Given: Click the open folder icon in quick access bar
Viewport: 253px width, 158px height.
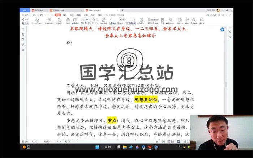Looking at the screenshot, I should pyautogui.click(x=34, y=15).
